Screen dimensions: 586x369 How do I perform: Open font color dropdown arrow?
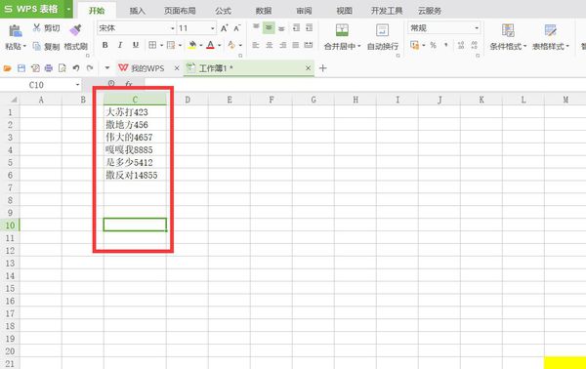tap(220, 46)
